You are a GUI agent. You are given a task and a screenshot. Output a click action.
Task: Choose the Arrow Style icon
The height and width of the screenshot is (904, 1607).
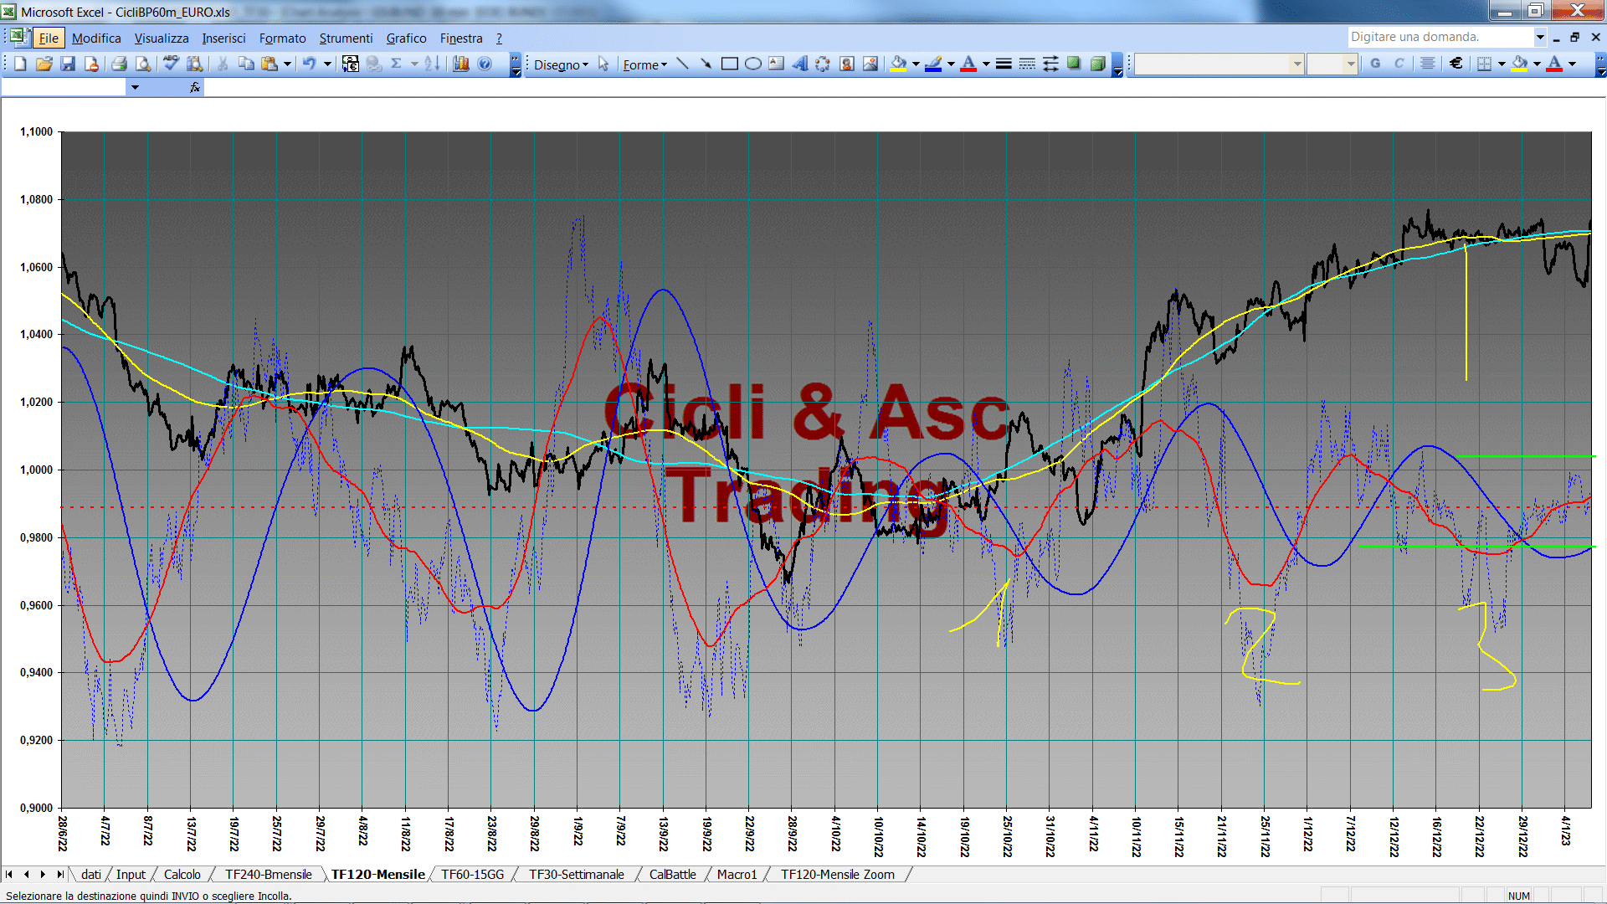tap(1050, 64)
